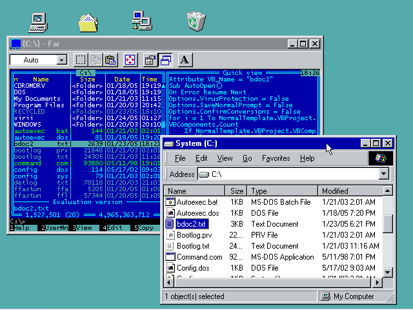
Task: Select command com row in Far panel
Action: (x=87, y=163)
